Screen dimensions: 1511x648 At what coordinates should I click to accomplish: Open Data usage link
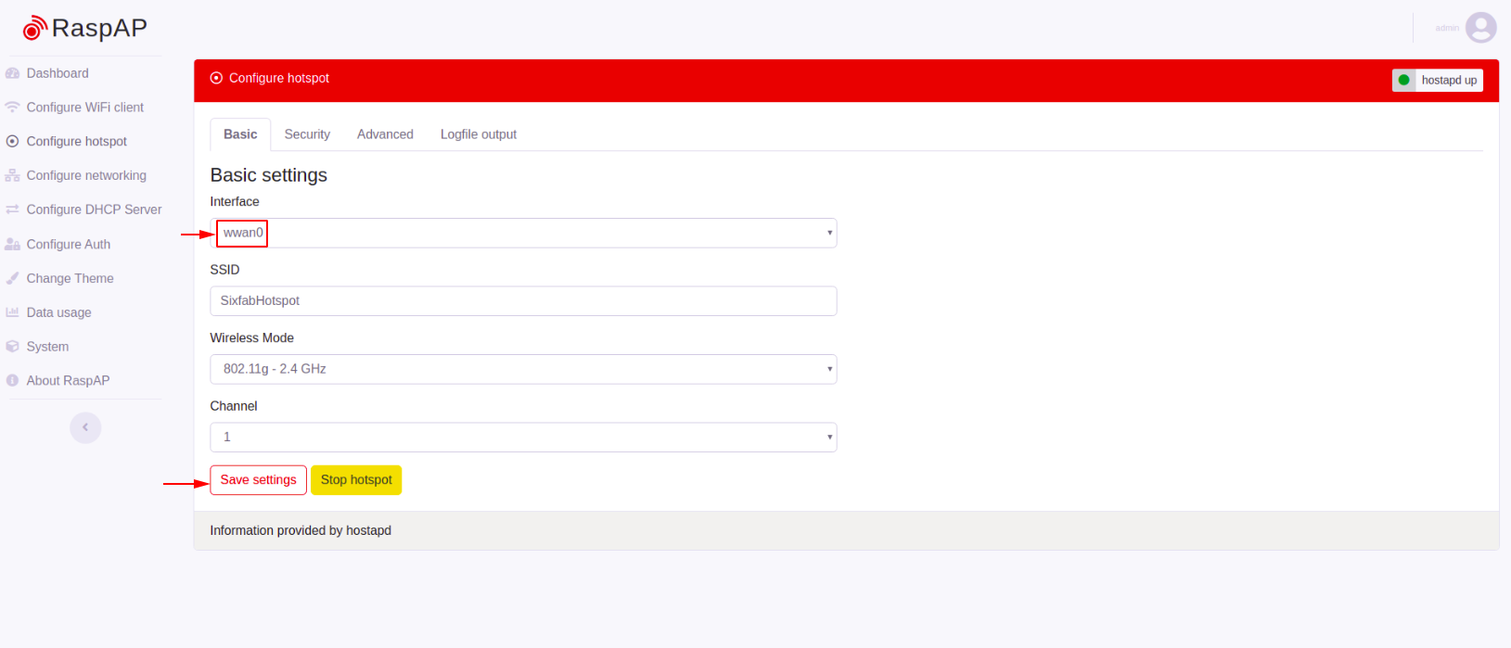[59, 312]
